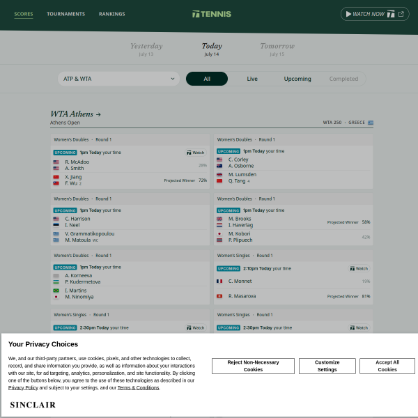
Task: Click Switzerland flag beside R. Masarova
Action: pyautogui.click(x=219, y=296)
